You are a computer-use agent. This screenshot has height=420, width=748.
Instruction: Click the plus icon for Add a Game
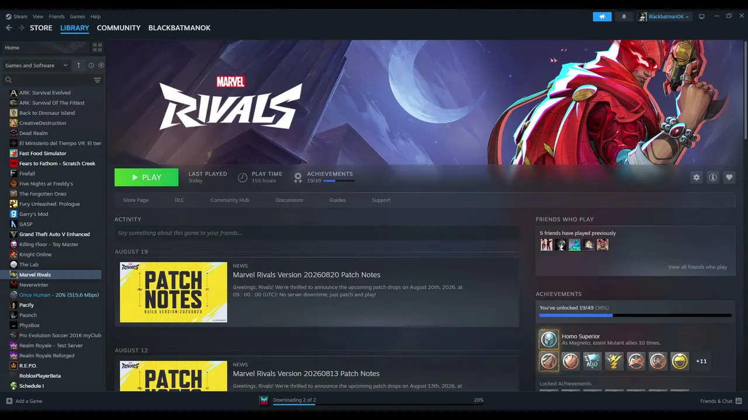click(x=9, y=401)
